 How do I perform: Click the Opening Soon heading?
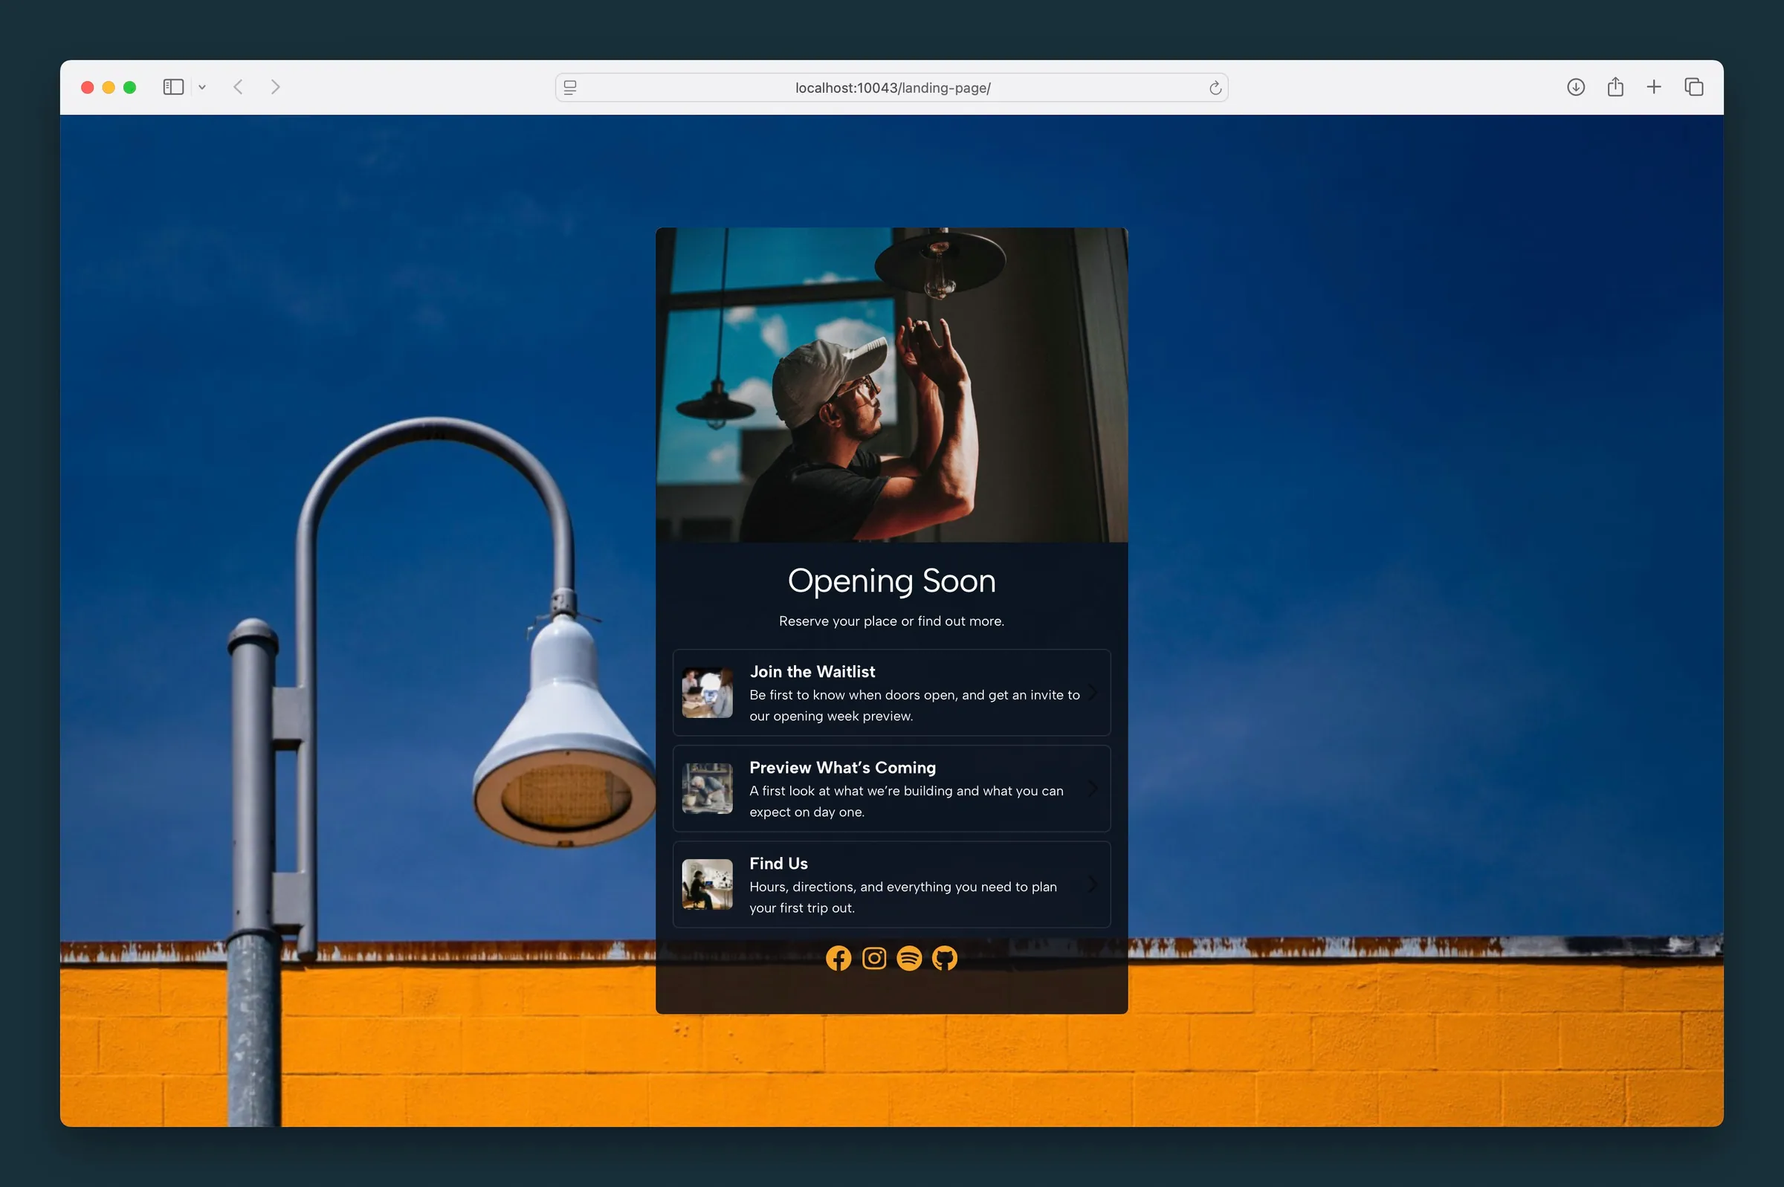[x=891, y=581]
